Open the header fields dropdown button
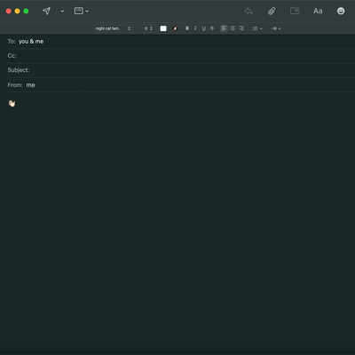This screenshot has width=355, height=355. point(82,12)
